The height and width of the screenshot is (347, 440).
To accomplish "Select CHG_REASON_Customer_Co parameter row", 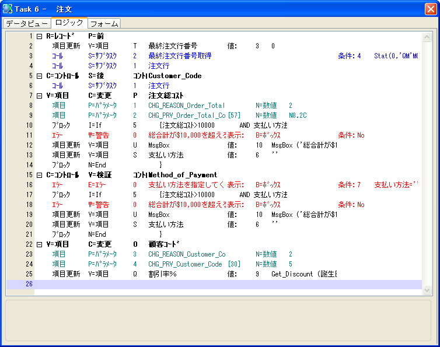I will click(x=214, y=254).
